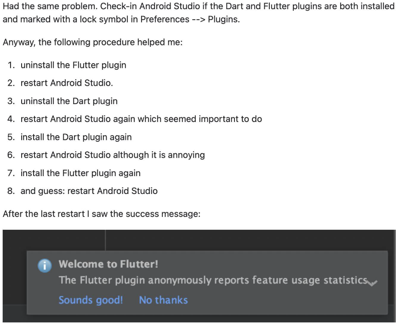The image size is (399, 327).
Task: Click the feature usage statistics message text
Action: pyautogui.click(x=213, y=280)
